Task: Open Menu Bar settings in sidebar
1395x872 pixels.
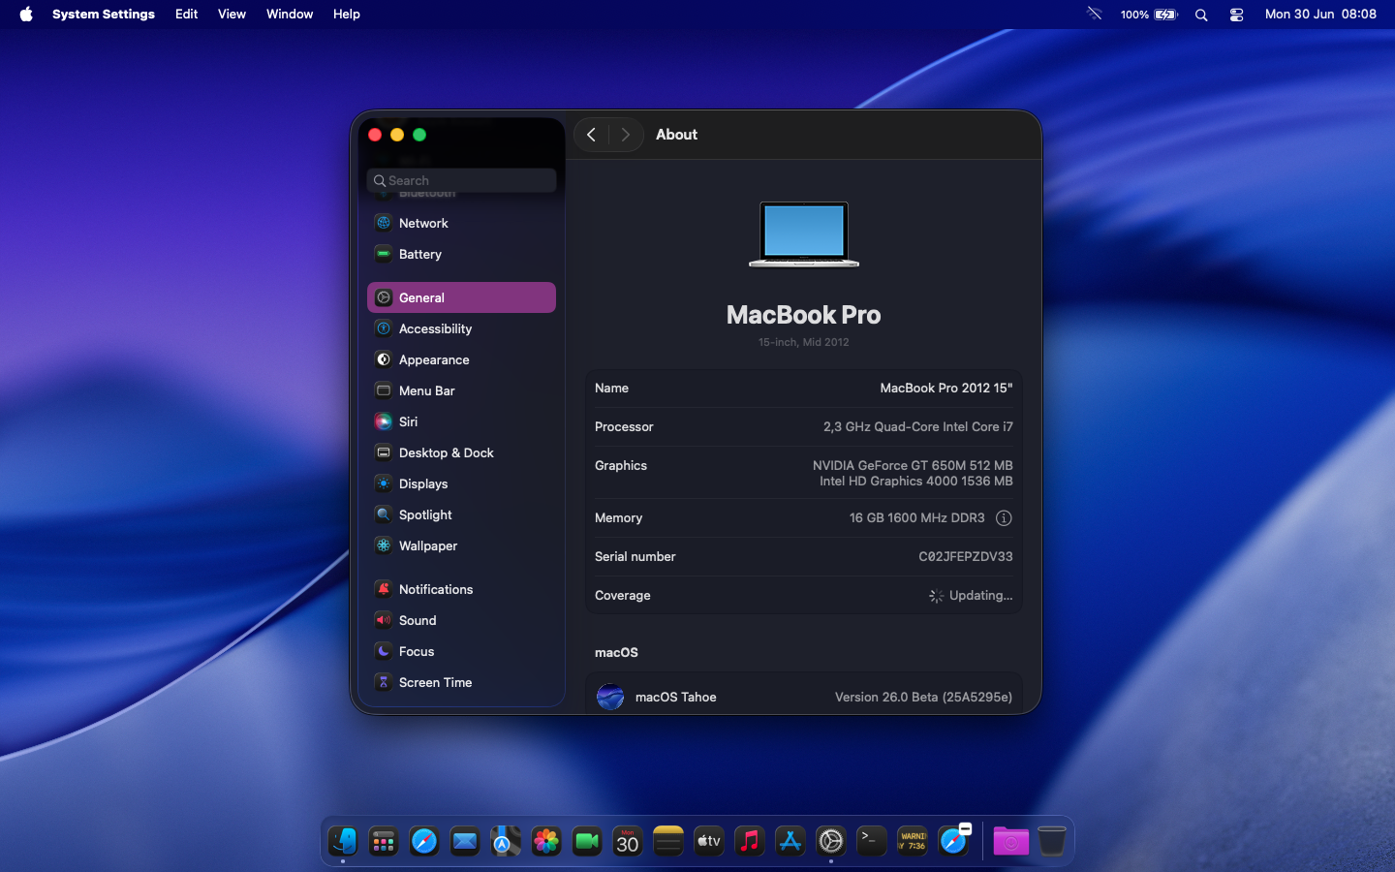Action: click(x=461, y=390)
